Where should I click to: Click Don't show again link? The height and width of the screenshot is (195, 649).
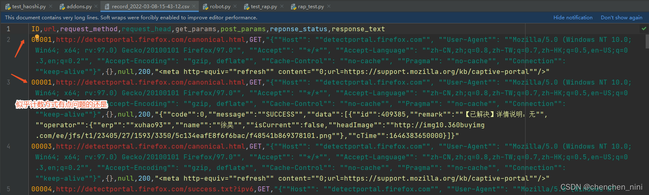pyautogui.click(x=621, y=18)
